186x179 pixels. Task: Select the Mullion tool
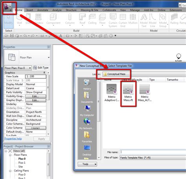coord(133,19)
